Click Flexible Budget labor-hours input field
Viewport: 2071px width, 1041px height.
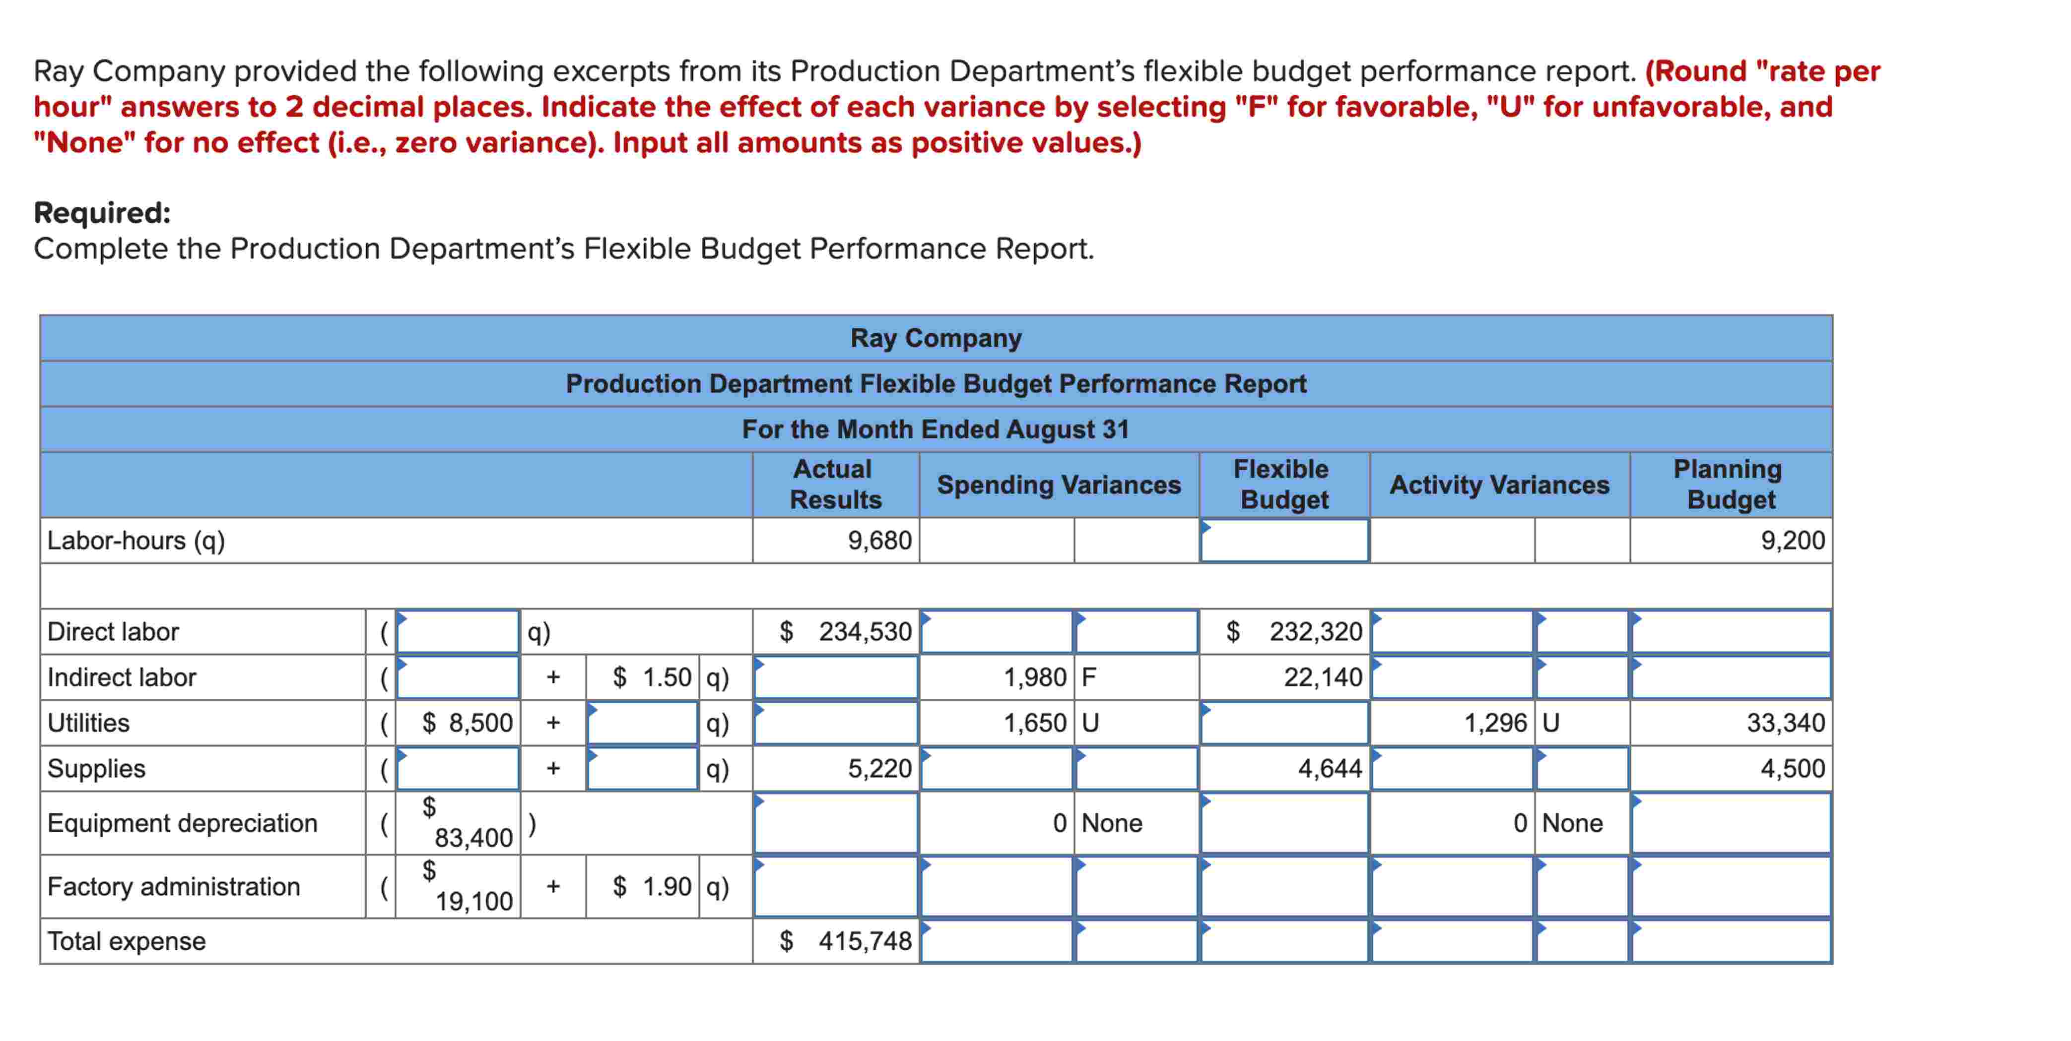click(1284, 541)
